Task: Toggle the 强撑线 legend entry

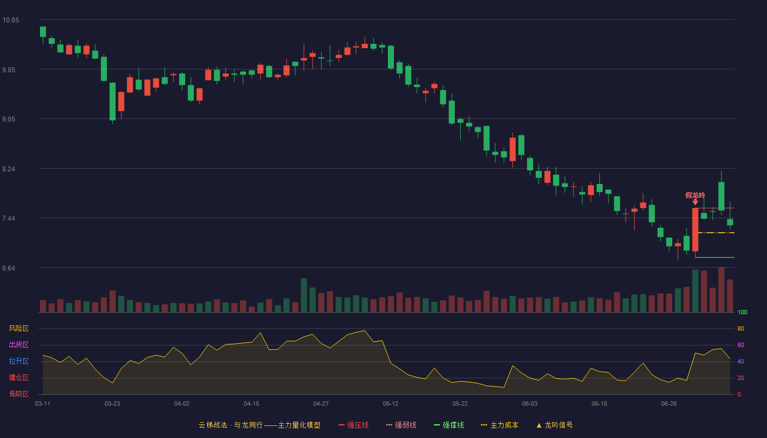Action: coord(449,425)
